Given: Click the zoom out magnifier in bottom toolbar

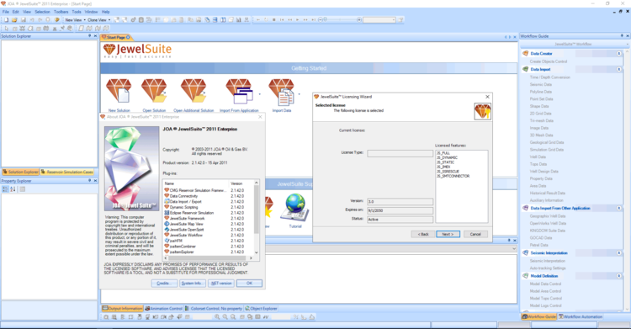Looking at the screenshot, I should pyautogui.click(x=225, y=317).
